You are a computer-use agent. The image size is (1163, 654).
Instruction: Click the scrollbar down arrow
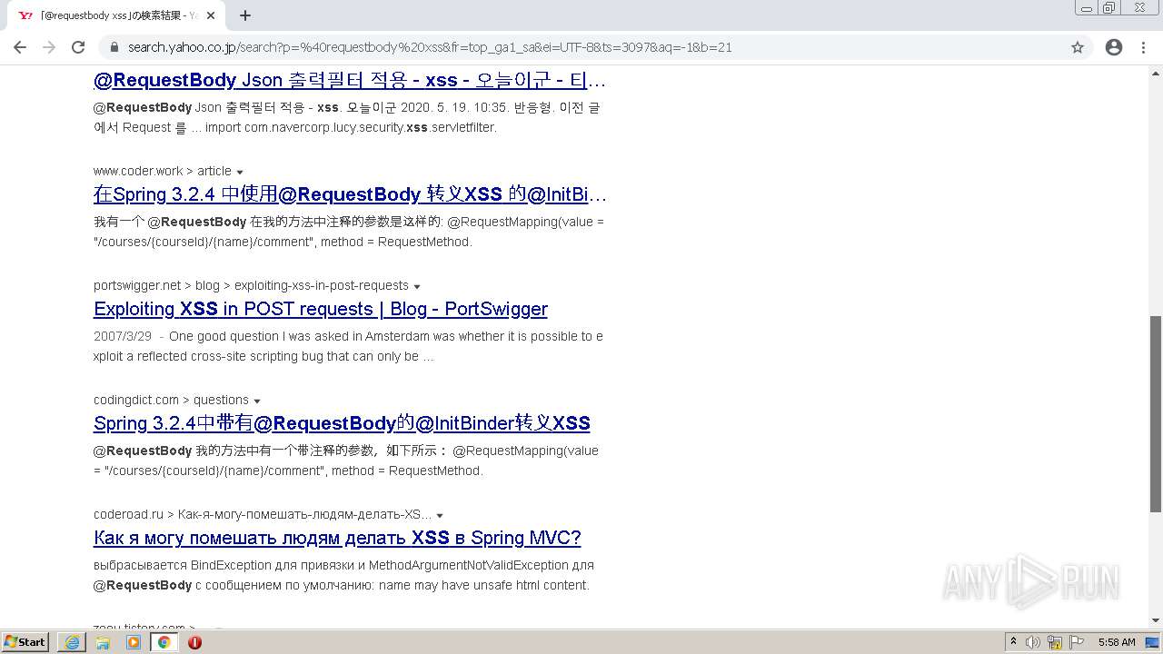pos(1156,620)
